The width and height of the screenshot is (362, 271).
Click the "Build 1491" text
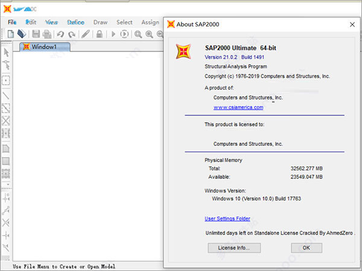pos(253,57)
